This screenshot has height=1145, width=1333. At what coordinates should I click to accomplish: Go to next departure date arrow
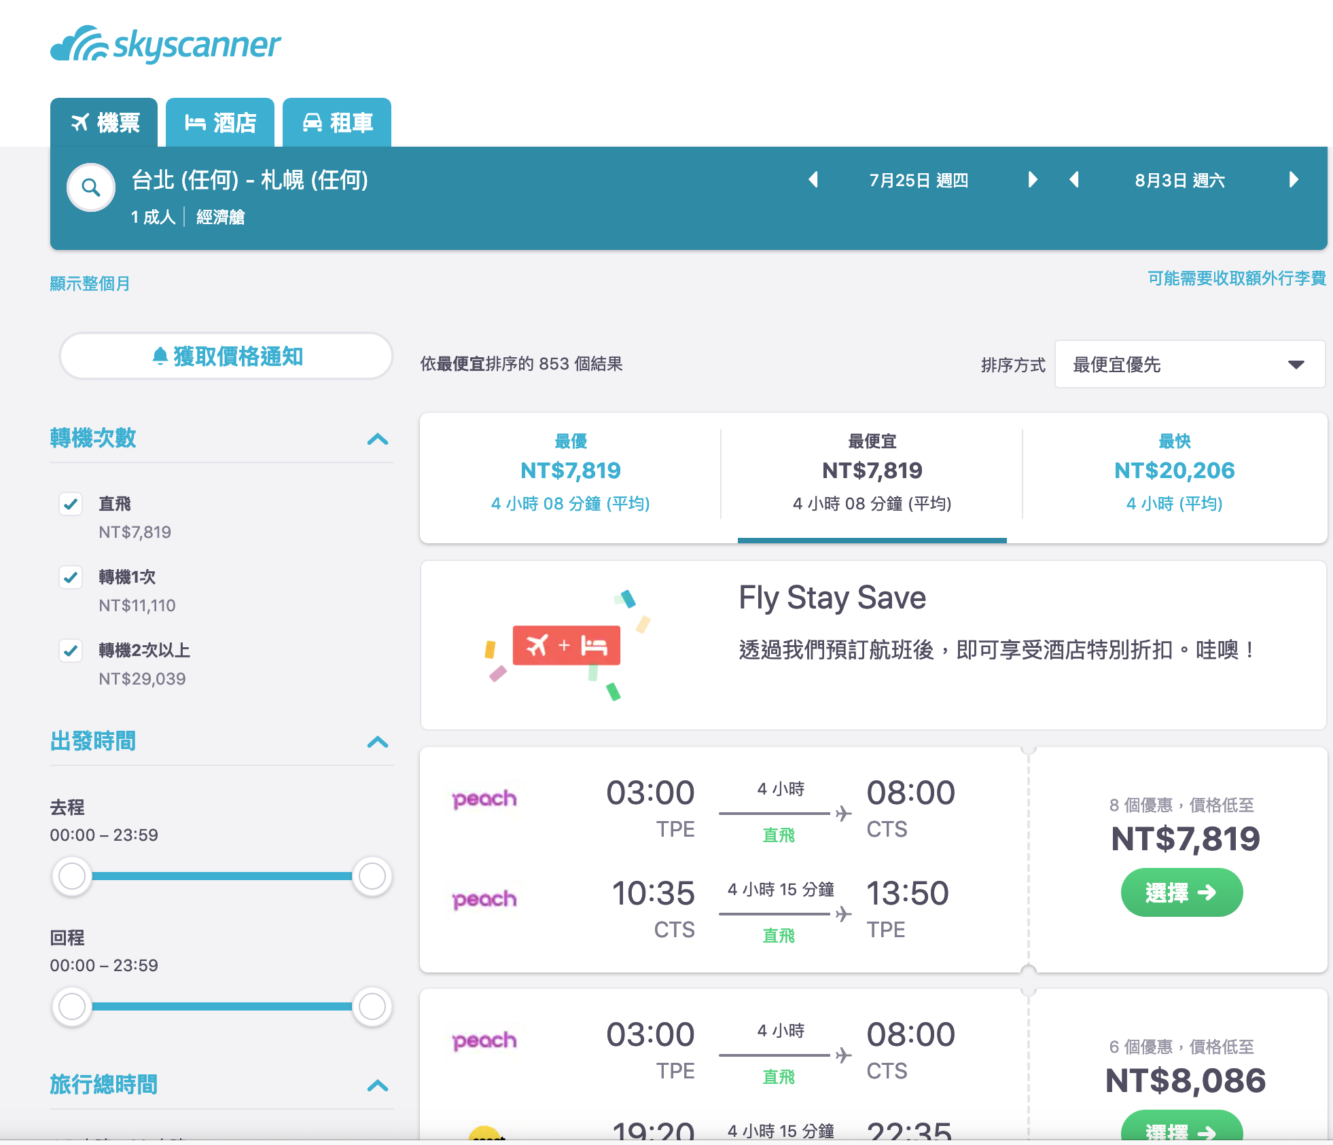pyautogui.click(x=1033, y=180)
